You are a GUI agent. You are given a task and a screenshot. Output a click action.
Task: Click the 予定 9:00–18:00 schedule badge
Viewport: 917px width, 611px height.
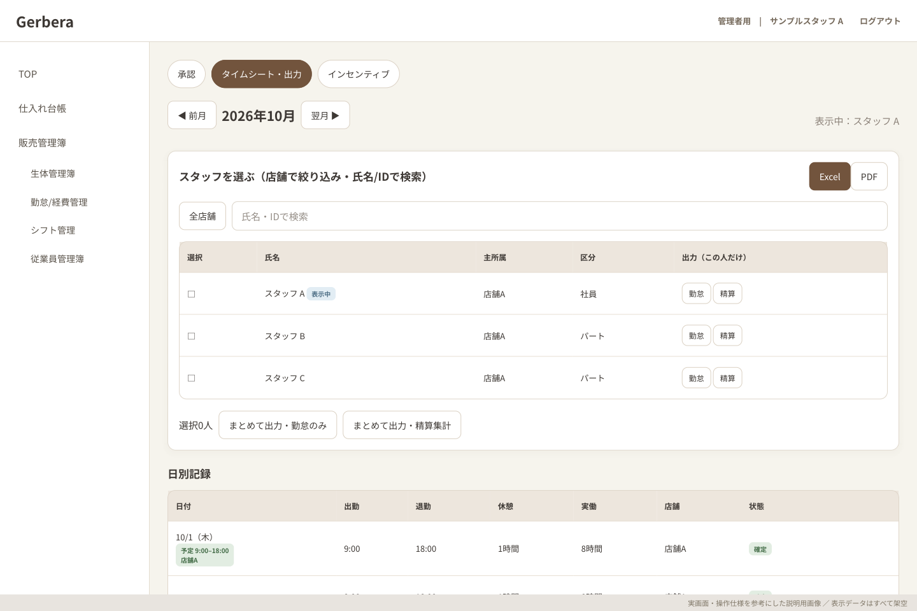tap(204, 555)
